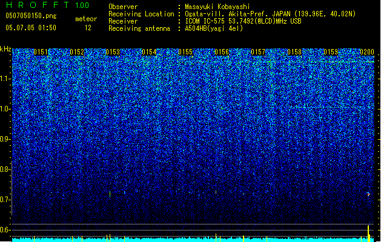Screen dimensions: 381x242
Task: Click the 0152 time marker
Action: pos(77,52)
